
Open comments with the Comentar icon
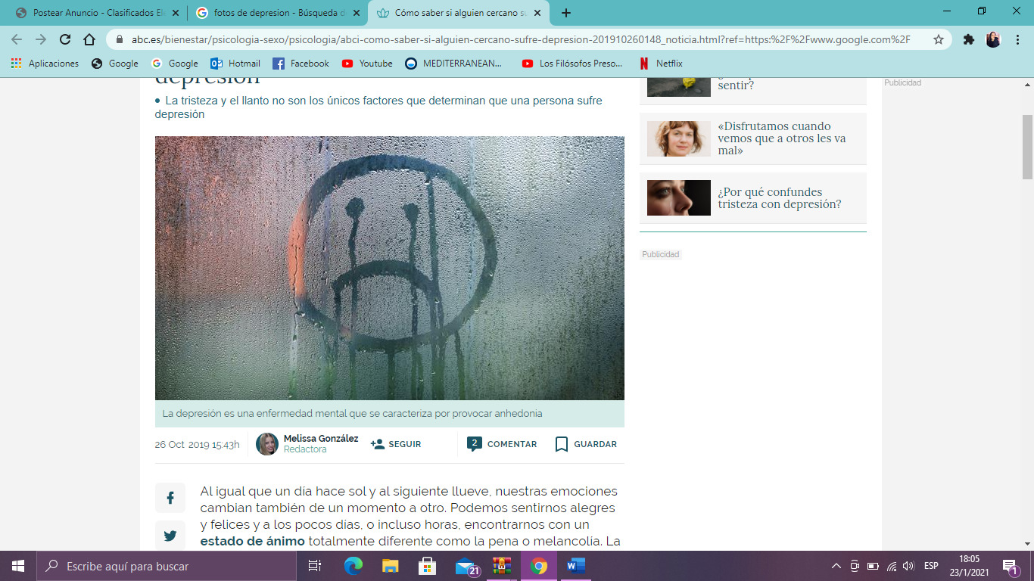tap(475, 444)
